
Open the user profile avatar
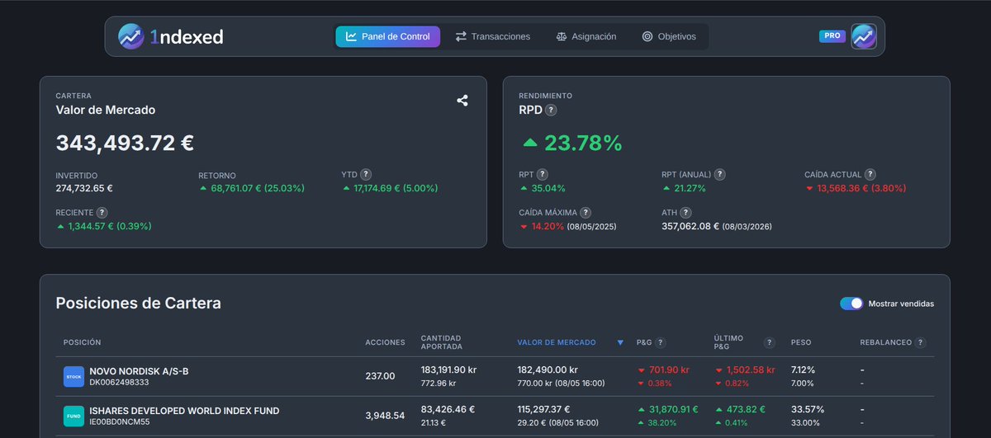point(864,36)
